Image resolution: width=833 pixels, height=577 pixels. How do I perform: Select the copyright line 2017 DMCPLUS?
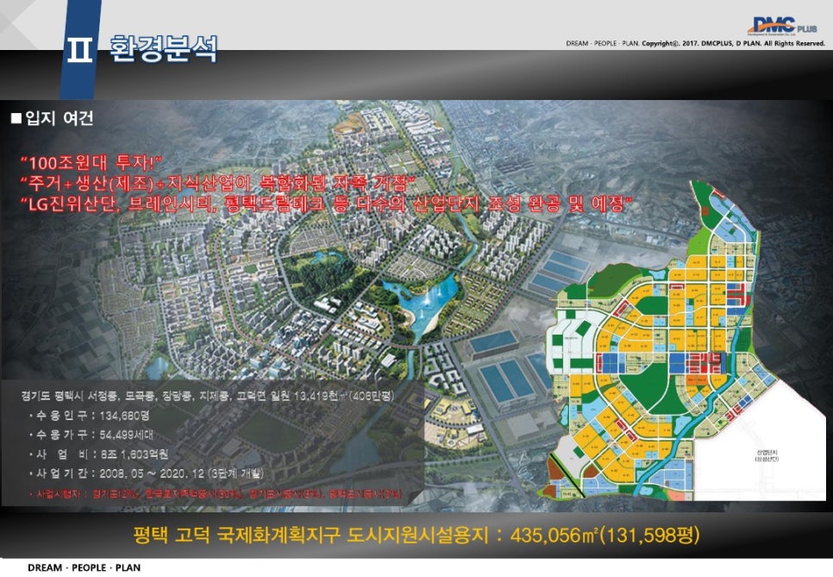coord(695,44)
